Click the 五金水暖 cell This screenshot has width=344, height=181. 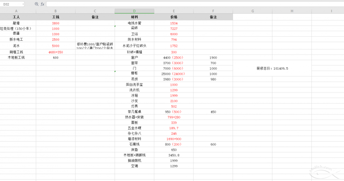(x=134, y=128)
